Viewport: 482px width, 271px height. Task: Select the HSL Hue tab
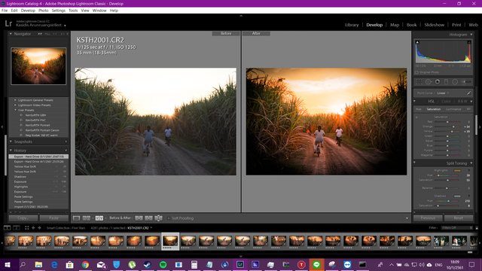[x=419, y=109]
